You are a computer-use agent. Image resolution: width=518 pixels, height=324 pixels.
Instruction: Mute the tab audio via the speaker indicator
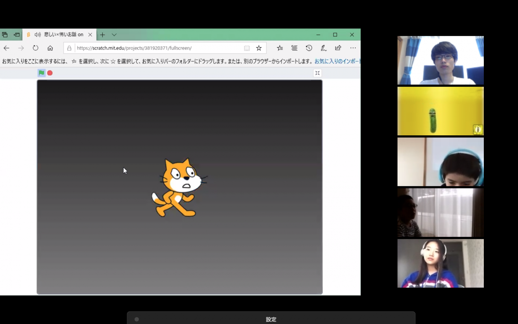pos(37,35)
